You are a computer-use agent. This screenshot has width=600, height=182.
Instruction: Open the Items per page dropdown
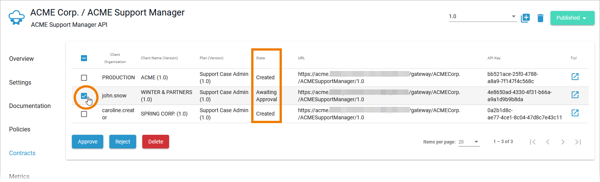(468, 142)
